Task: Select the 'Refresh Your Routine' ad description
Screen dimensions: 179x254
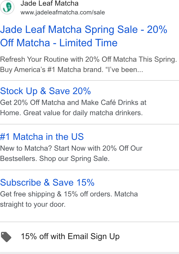Action: pyautogui.click(x=88, y=59)
